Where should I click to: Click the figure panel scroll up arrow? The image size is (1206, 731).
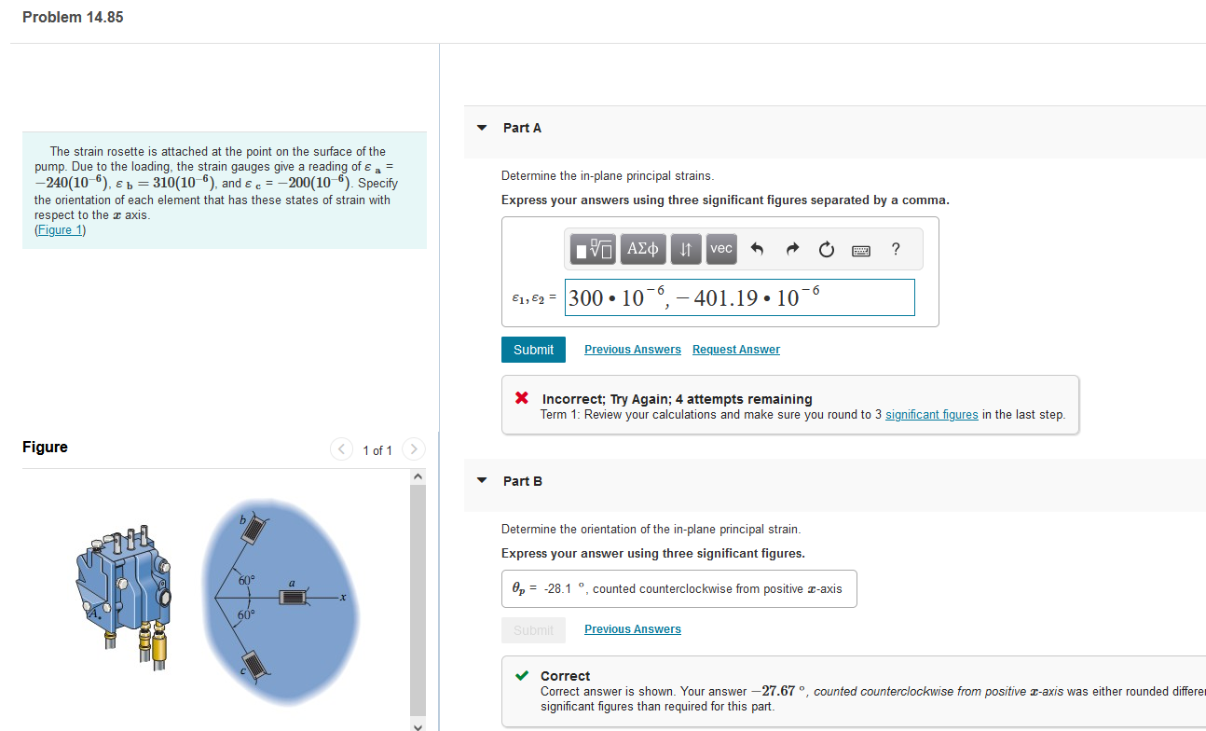click(418, 477)
